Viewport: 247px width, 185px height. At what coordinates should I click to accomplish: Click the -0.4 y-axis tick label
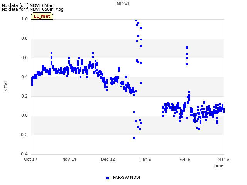pos(24,154)
